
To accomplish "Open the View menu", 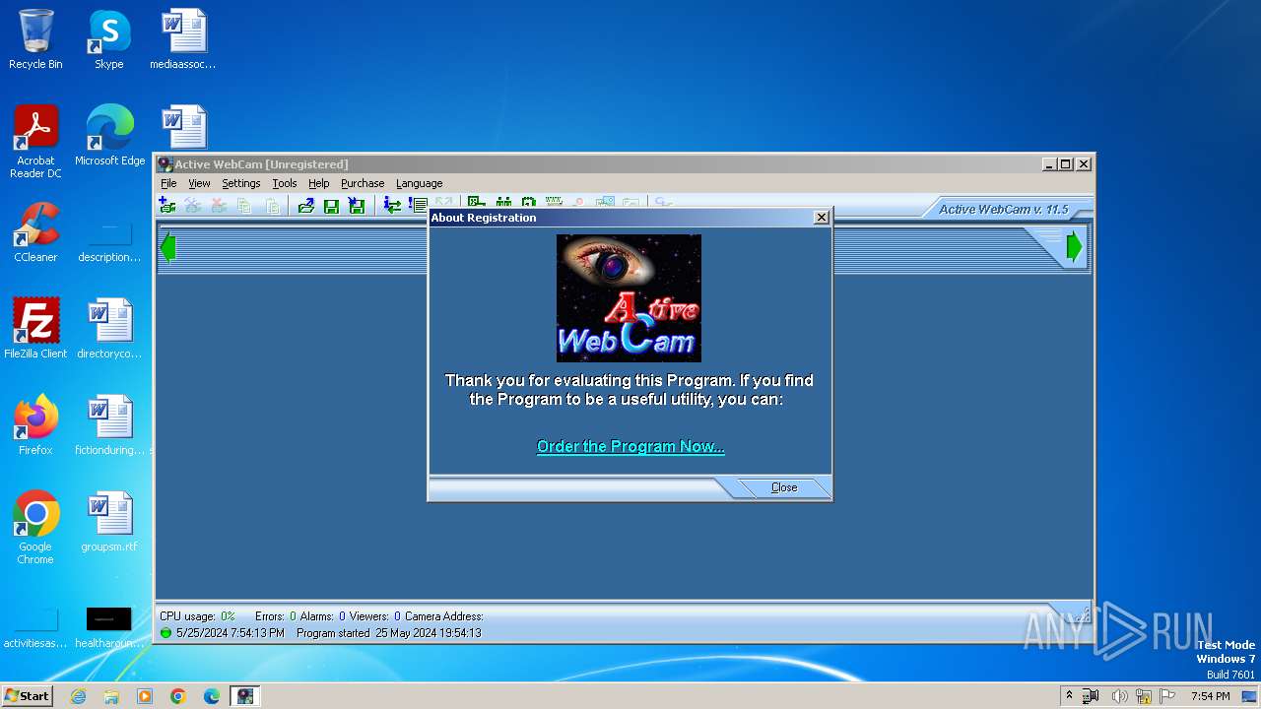I will [x=199, y=183].
